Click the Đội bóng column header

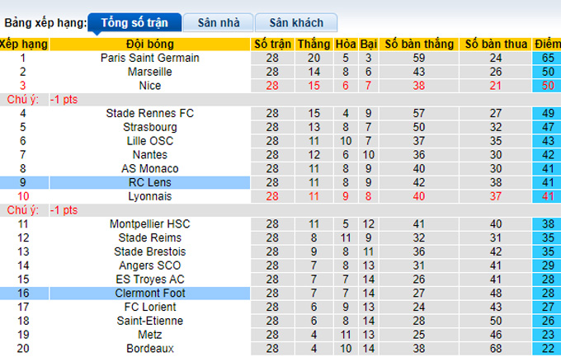point(150,44)
